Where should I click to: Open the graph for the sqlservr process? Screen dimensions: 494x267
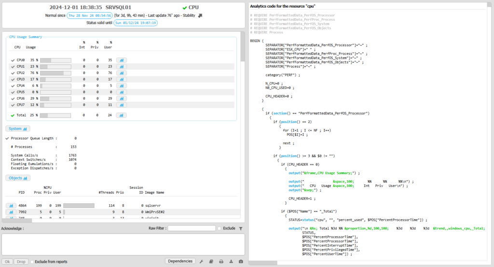click(x=11, y=206)
